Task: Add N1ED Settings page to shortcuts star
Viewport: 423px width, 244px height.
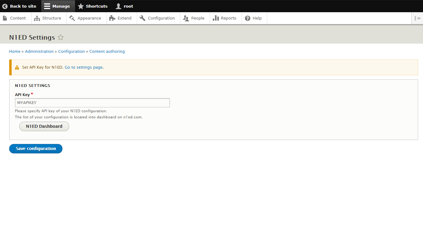Action: tap(61, 37)
